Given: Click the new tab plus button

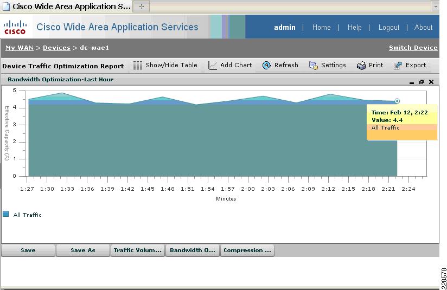Looking at the screenshot, I should click(142, 7).
